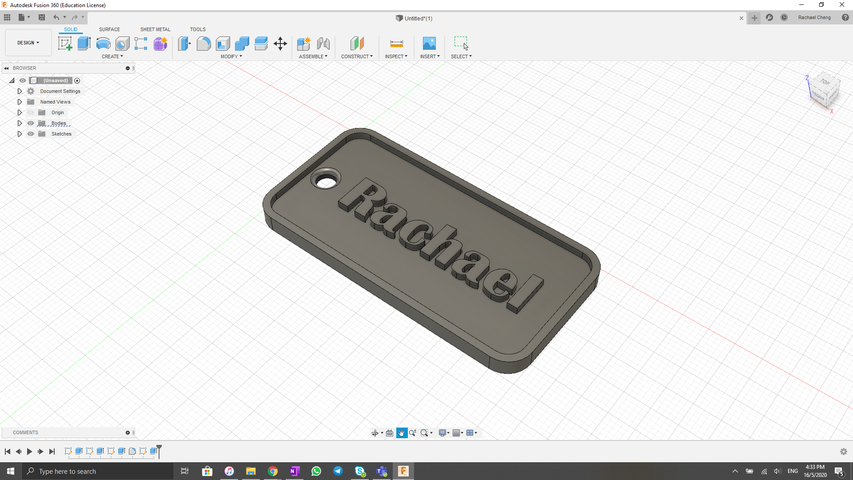Jump to timeline beginning
Screen dimensions: 853x480
[8, 452]
